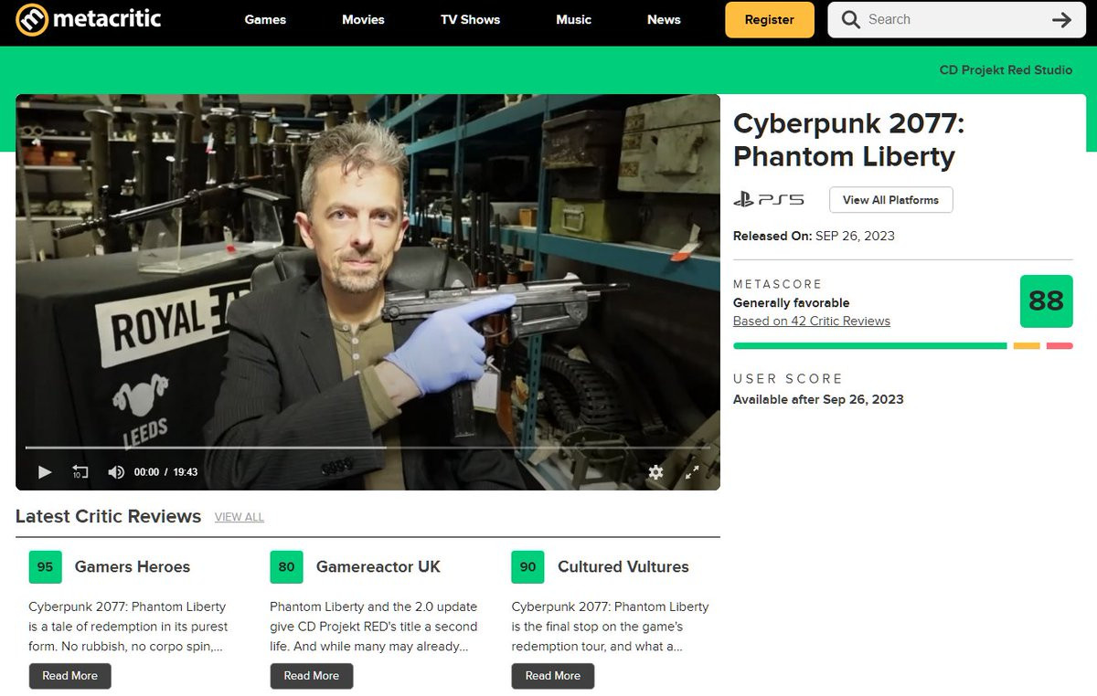The width and height of the screenshot is (1097, 696).
Task: Read More of Gamers Heroes review
Action: 69,676
